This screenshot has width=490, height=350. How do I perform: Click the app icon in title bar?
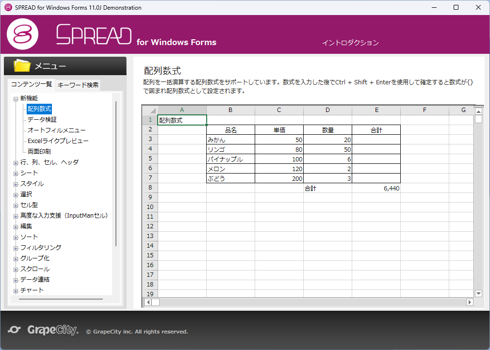coord(8,7)
